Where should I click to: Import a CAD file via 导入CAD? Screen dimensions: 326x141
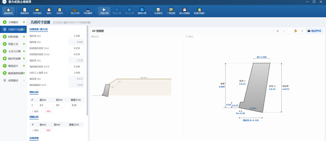coord(75,11)
